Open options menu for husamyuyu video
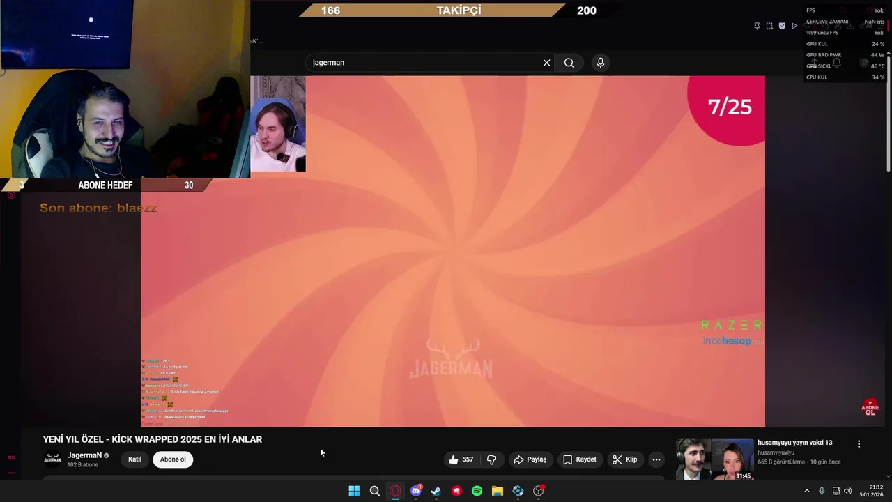 tap(859, 444)
